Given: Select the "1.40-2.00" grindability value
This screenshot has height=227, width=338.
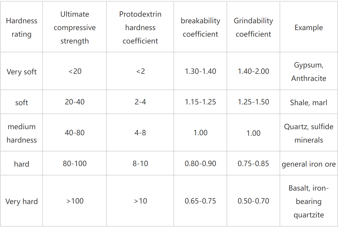Looking at the screenshot, I should point(253,71).
